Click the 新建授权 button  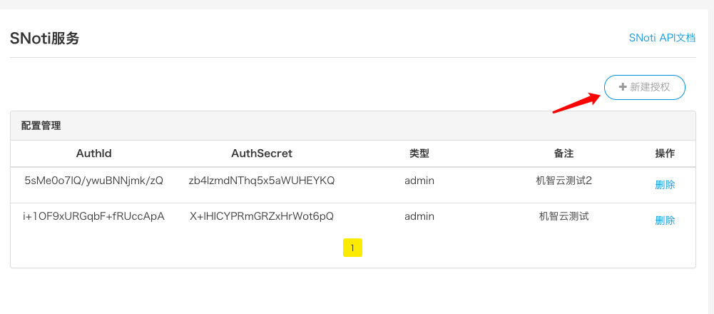pyautogui.click(x=644, y=87)
